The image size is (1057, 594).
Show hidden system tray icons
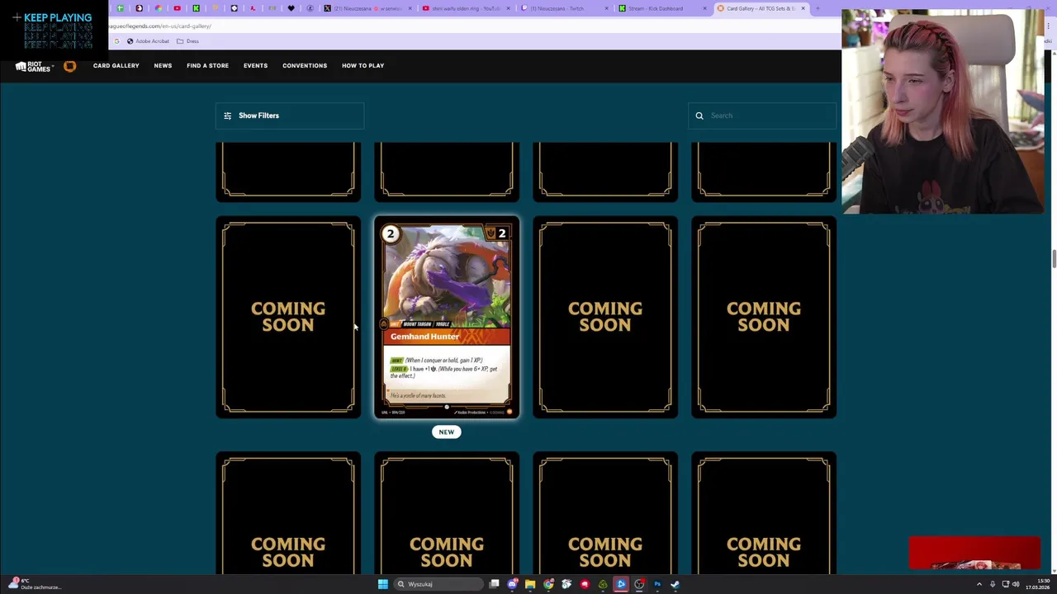click(x=979, y=584)
